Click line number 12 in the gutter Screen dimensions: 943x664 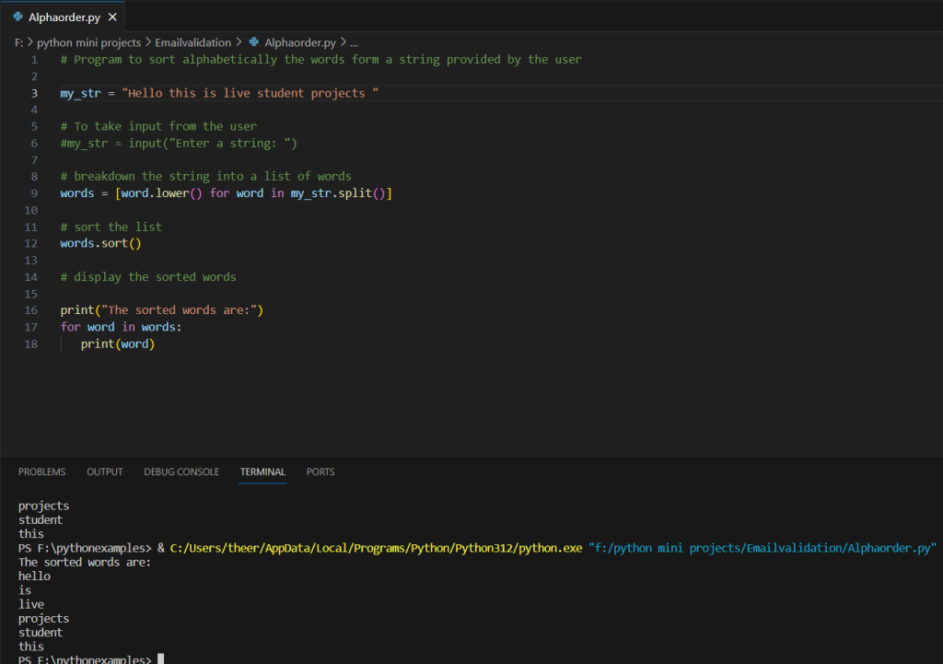[x=31, y=243]
